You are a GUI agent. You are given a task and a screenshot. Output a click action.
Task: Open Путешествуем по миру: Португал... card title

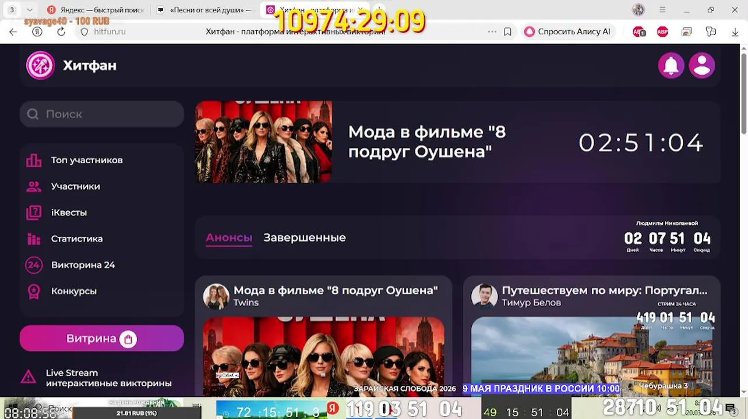coord(605,290)
